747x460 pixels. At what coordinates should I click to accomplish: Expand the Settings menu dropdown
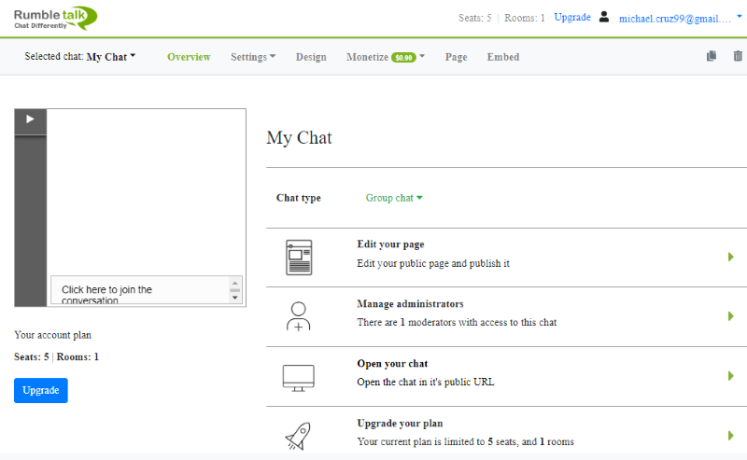[253, 57]
